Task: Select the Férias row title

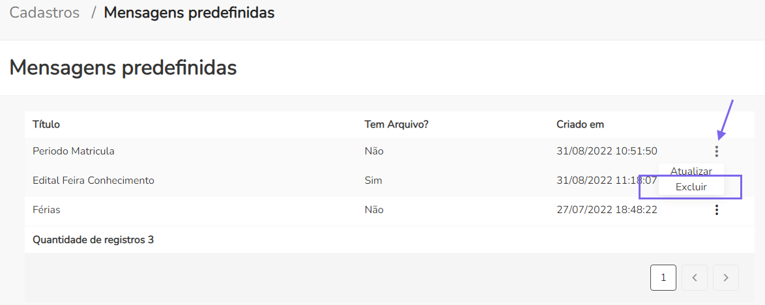Action: tap(46, 210)
